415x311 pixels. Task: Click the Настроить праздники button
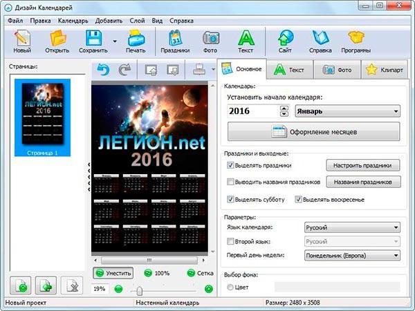click(x=363, y=165)
